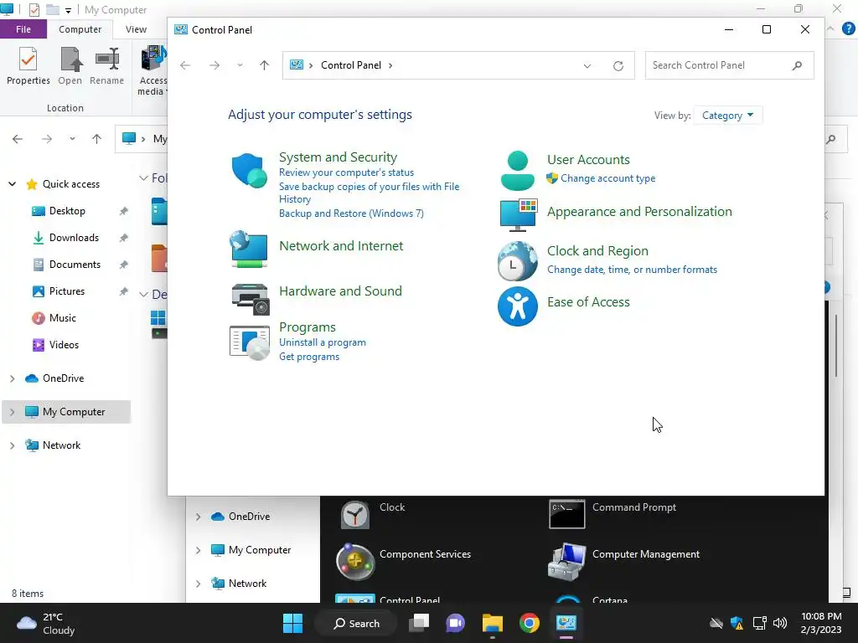
Task: Open Backup and Restore (Windows 7) link
Action: coord(351,213)
